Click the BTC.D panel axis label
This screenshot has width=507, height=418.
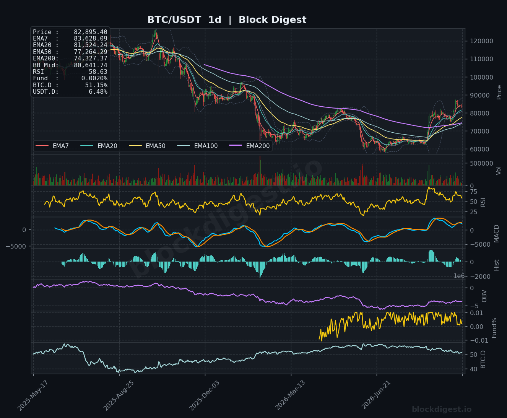[x=483, y=359]
